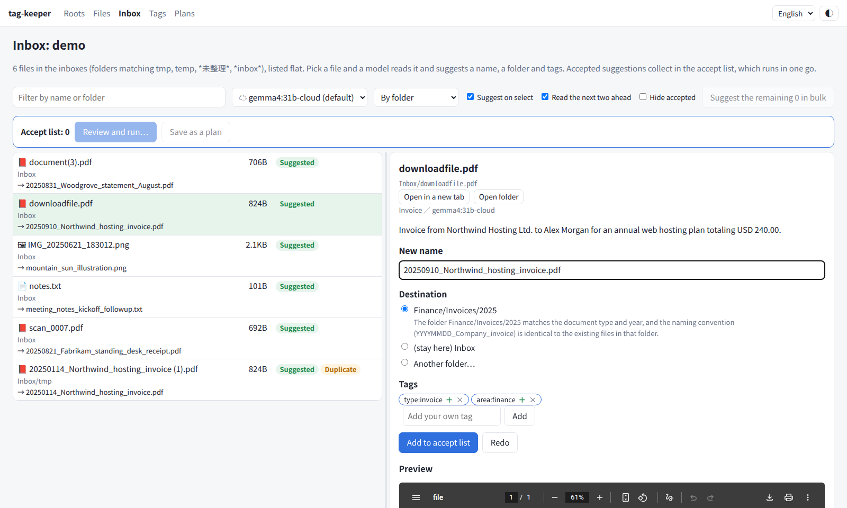Click the New name text field
This screenshot has width=847, height=508.
(x=612, y=270)
